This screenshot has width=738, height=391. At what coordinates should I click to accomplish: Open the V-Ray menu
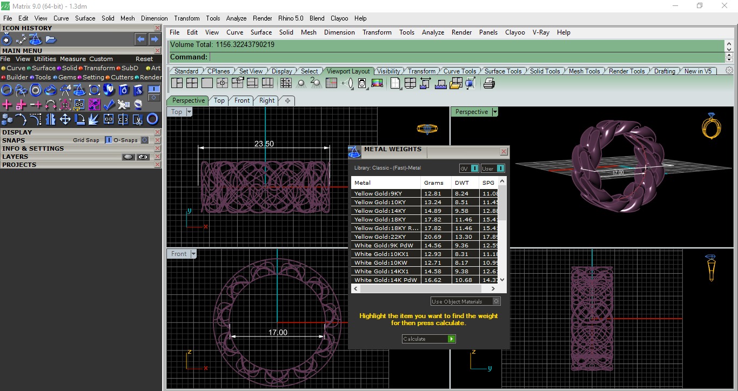[x=541, y=32]
